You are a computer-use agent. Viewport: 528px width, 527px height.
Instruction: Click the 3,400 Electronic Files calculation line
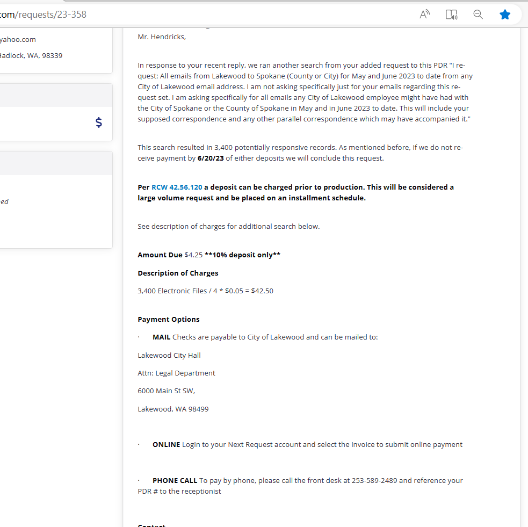coord(205,291)
